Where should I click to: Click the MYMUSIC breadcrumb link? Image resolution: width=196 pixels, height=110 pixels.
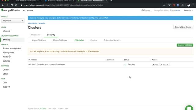tap(42, 23)
